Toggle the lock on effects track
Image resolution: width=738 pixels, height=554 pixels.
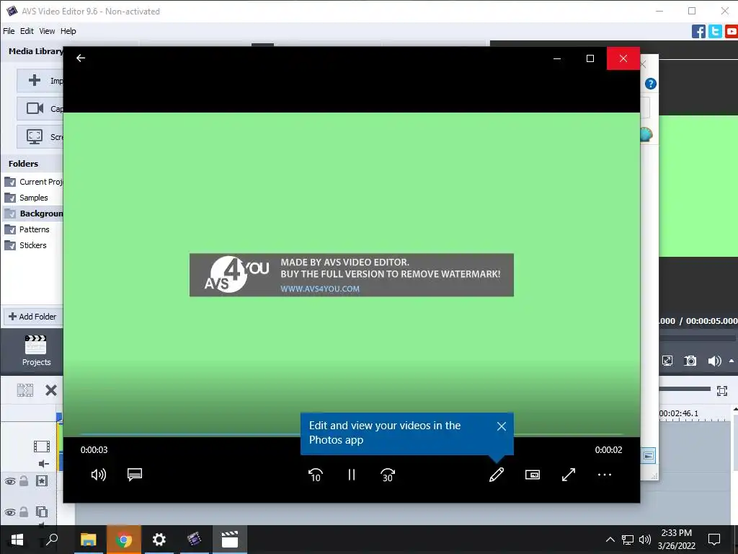click(x=24, y=481)
